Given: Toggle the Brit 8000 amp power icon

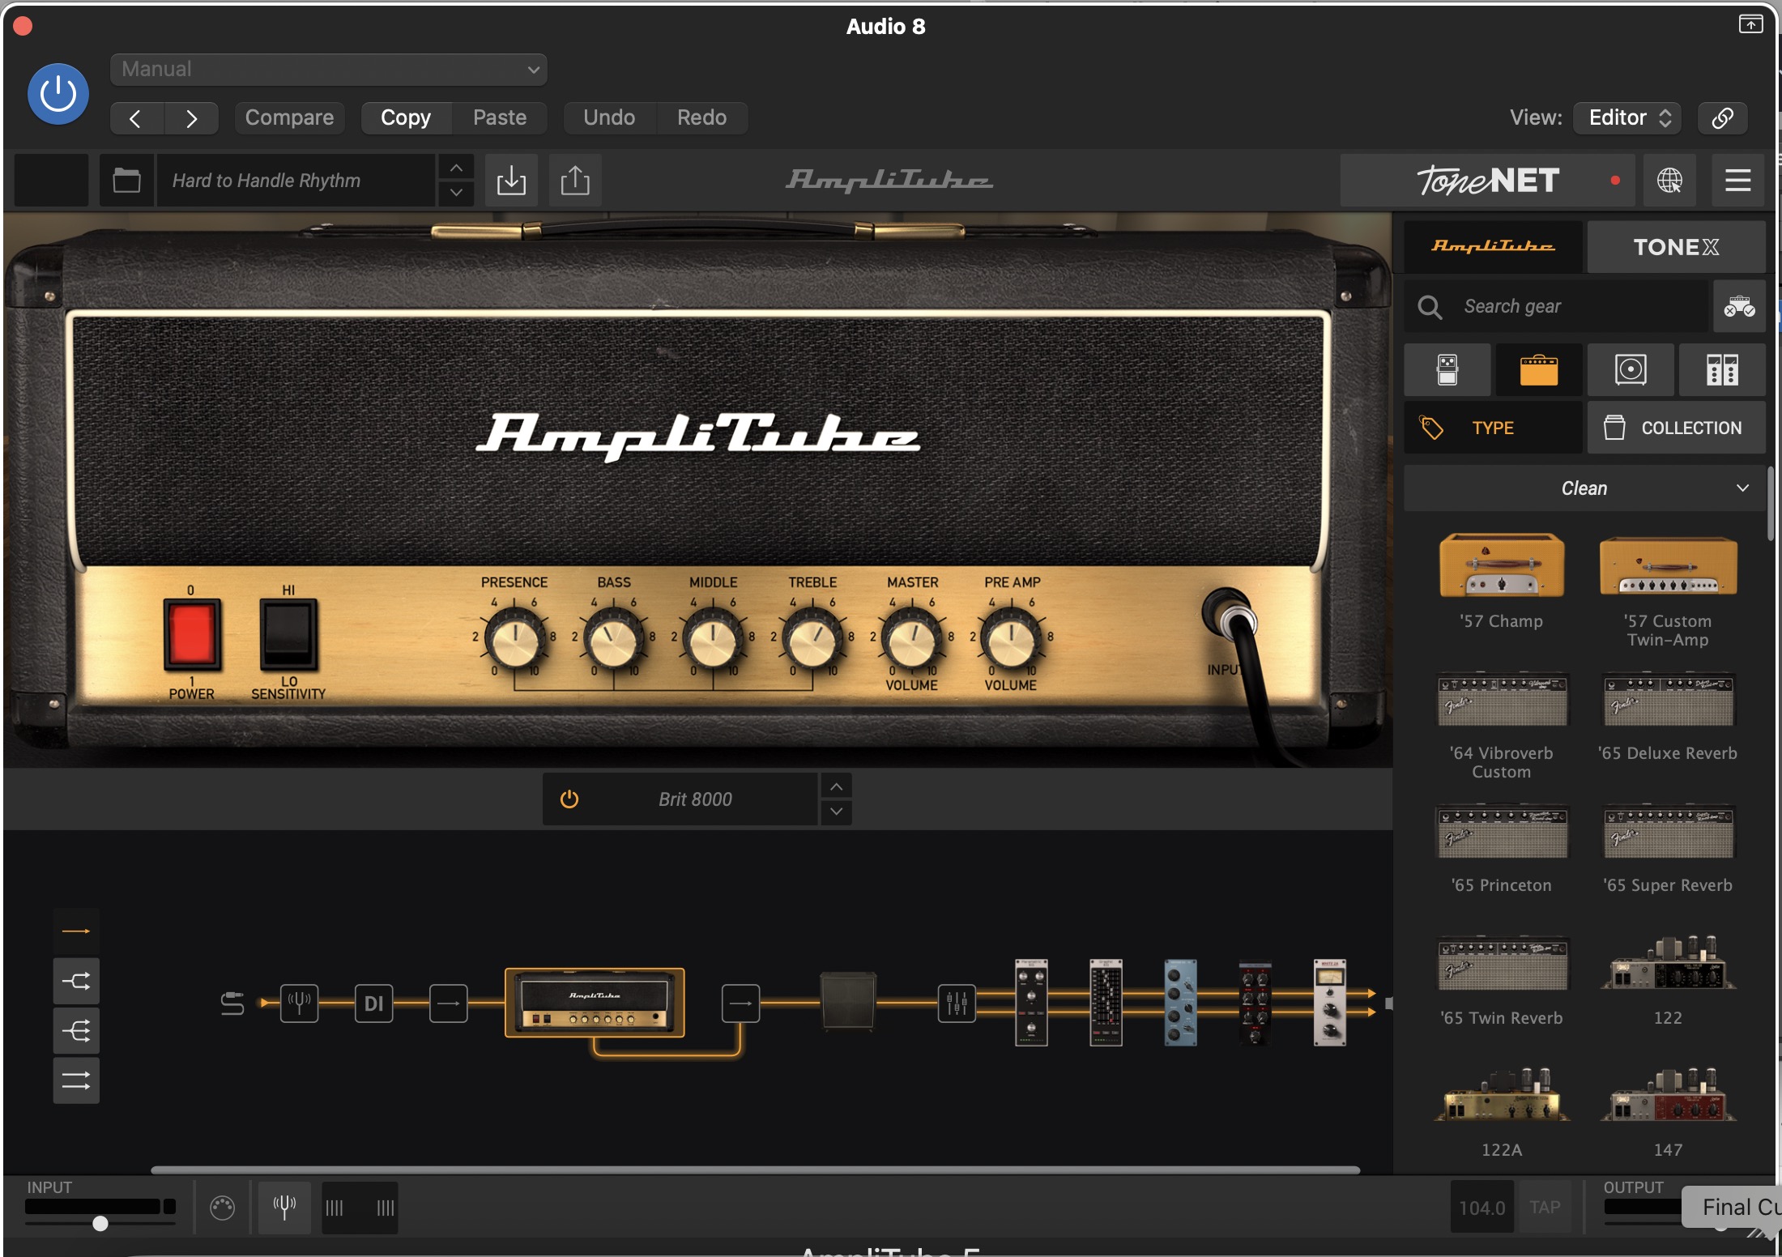Looking at the screenshot, I should (569, 799).
